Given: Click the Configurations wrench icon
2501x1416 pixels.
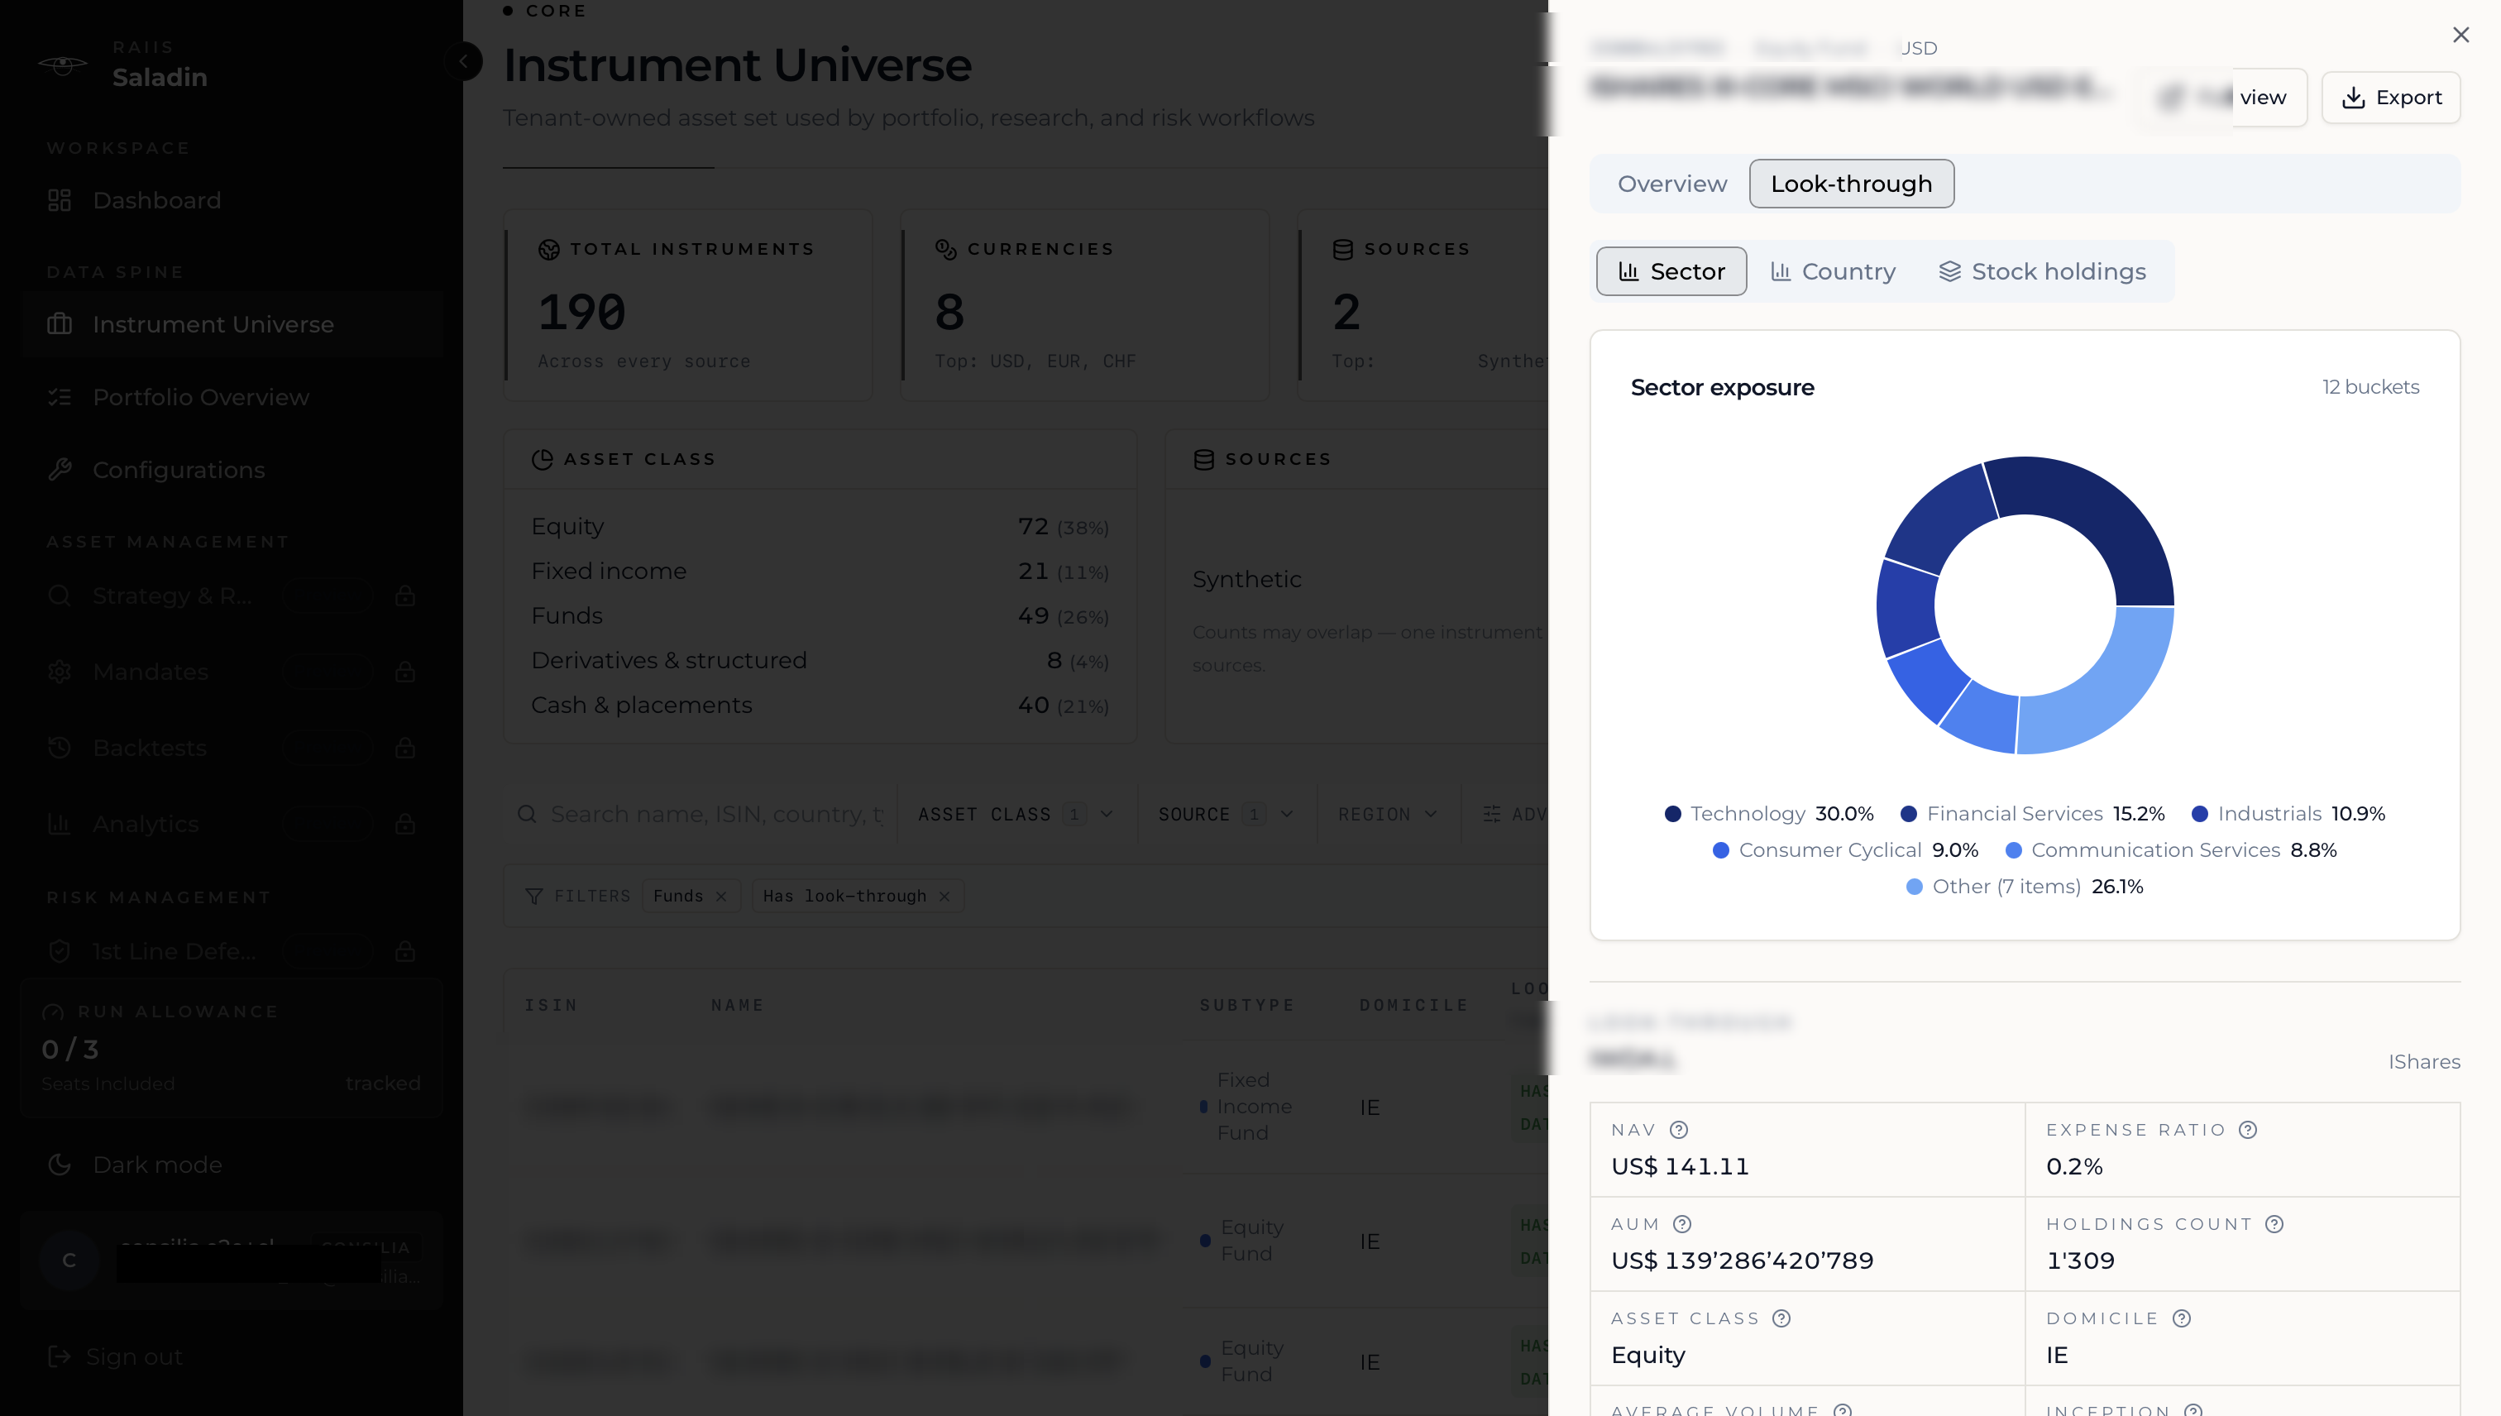Looking at the screenshot, I should point(60,470).
